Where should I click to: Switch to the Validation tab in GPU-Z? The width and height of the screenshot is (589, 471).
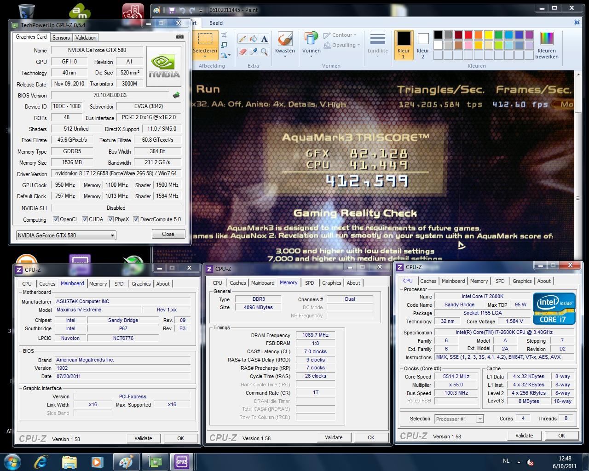click(x=86, y=38)
